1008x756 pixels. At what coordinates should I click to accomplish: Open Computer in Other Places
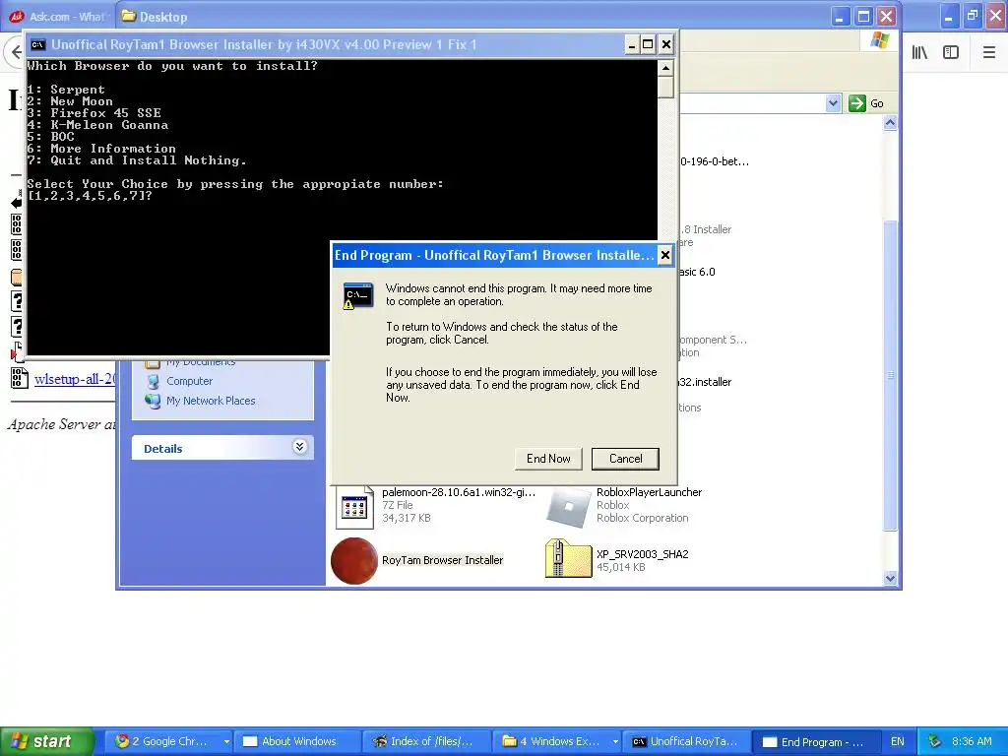(189, 381)
